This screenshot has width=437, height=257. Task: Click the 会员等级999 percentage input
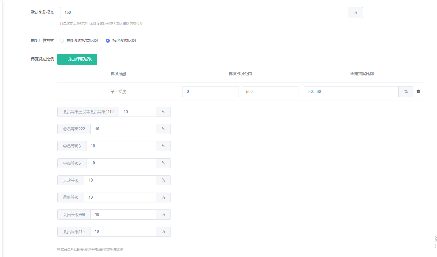click(x=123, y=215)
